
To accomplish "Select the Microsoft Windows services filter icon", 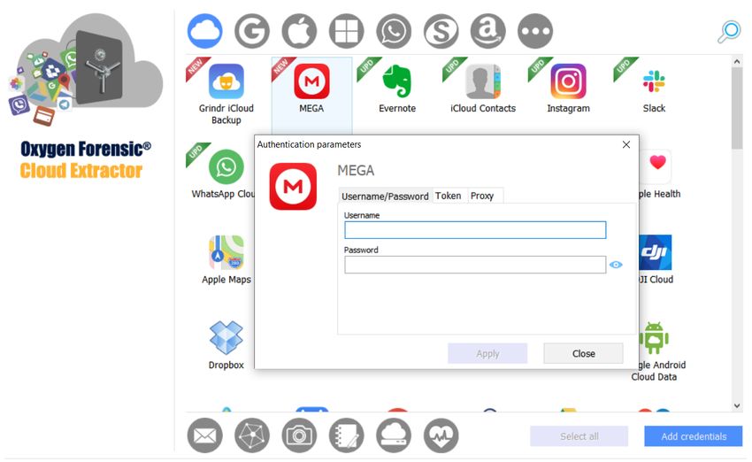I will coord(346,31).
